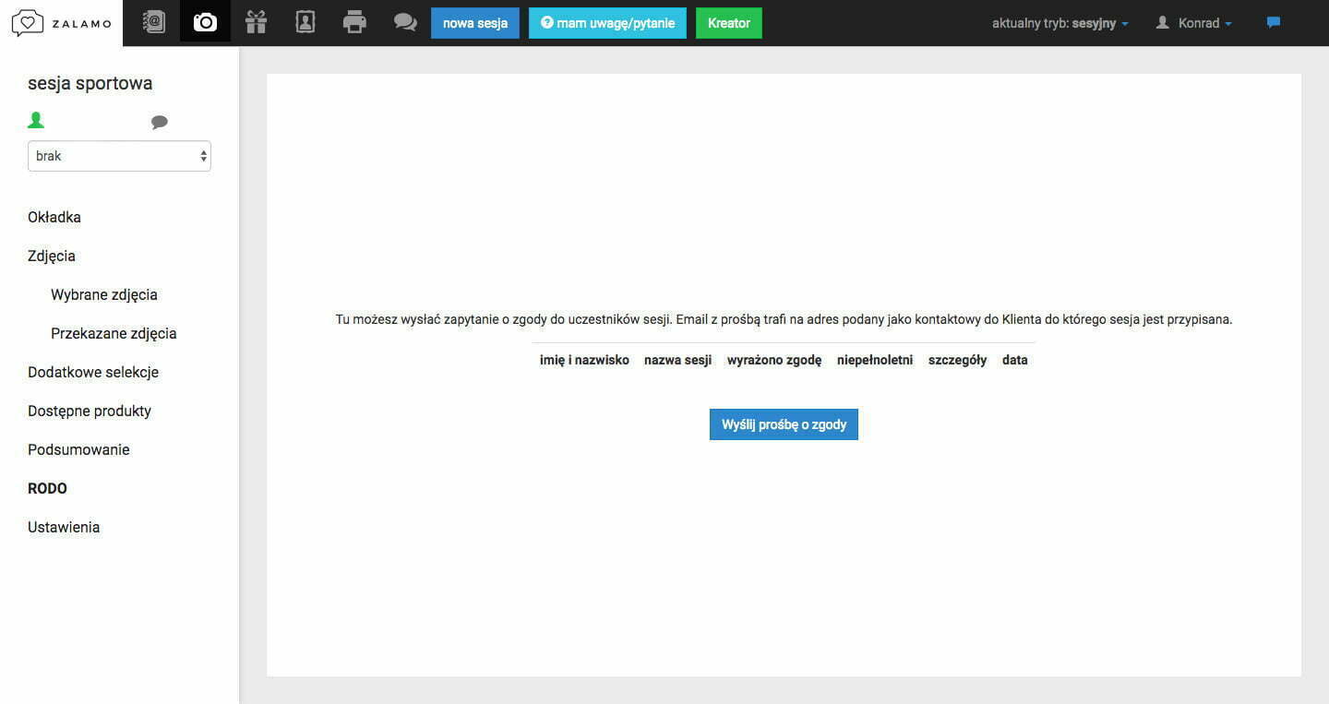
Task: Open the portrait clients icon
Action: pyautogui.click(x=305, y=22)
